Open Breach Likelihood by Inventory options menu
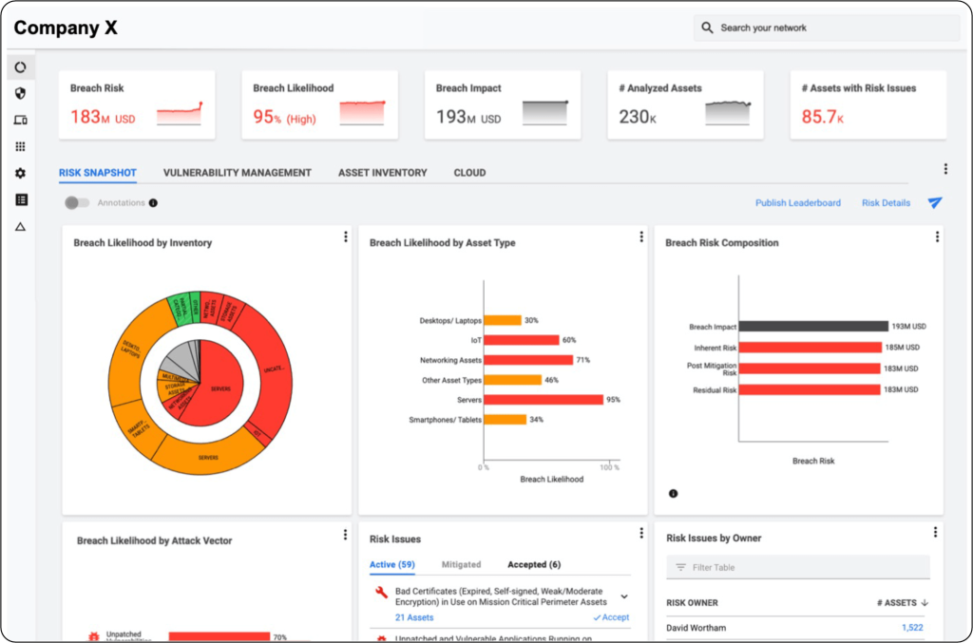This screenshot has width=973, height=643. click(x=345, y=237)
